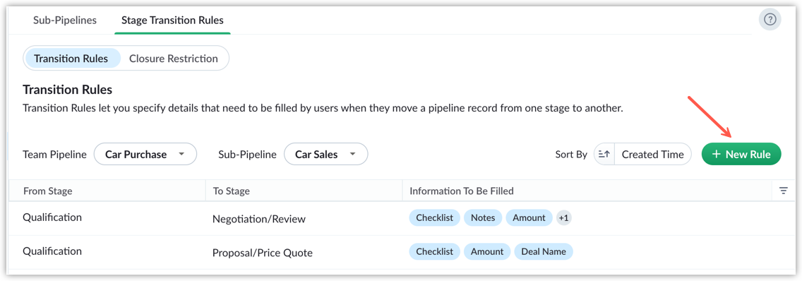Click the +1 more fields badge

(x=563, y=217)
